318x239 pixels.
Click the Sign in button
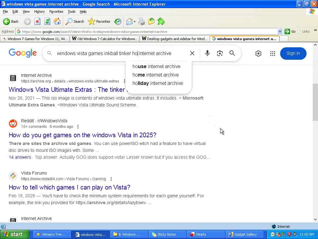click(x=293, y=54)
